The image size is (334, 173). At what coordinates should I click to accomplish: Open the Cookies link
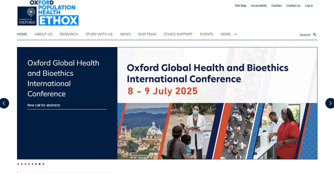(277, 6)
